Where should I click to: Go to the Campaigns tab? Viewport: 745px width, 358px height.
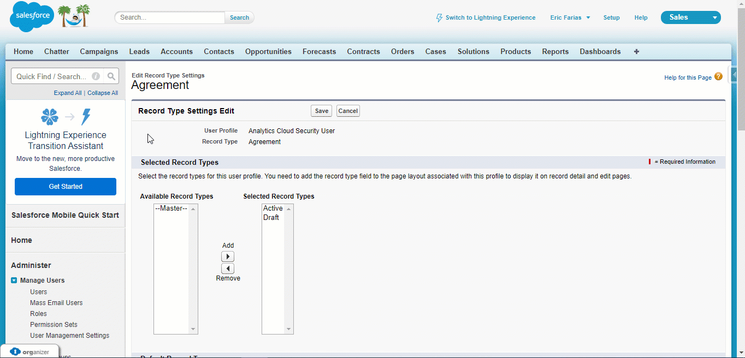(x=99, y=51)
